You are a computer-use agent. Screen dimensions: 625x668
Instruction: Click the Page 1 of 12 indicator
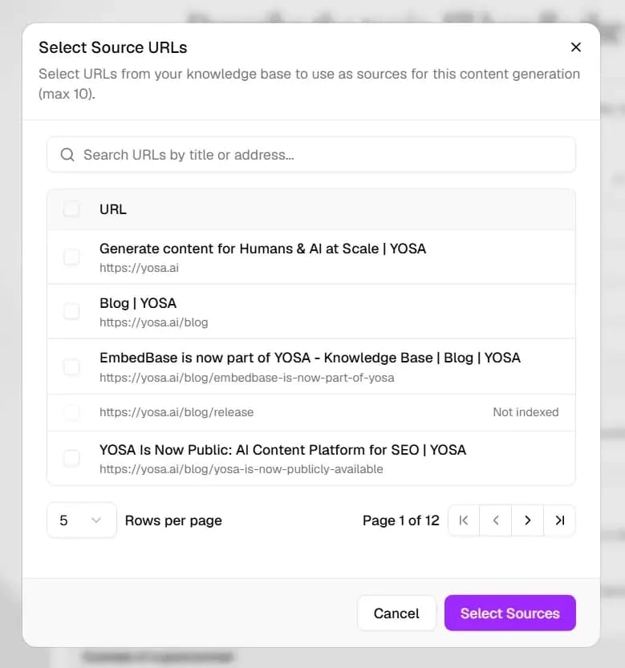point(400,520)
